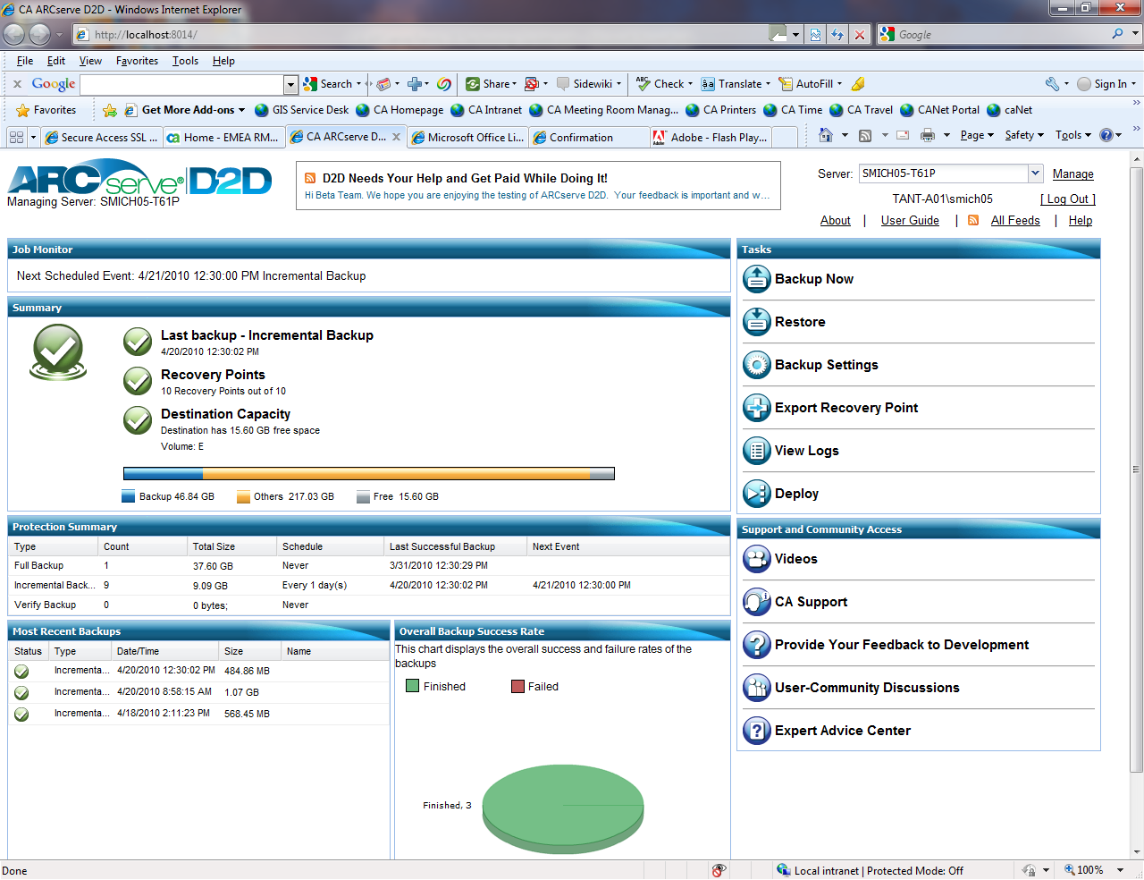Expand the Safety menu dropdown
1144x880 pixels.
[1024, 135]
